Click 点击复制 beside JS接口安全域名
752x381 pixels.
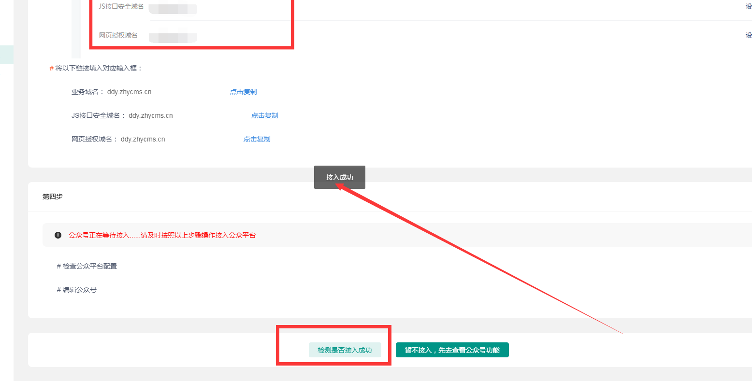(x=264, y=115)
